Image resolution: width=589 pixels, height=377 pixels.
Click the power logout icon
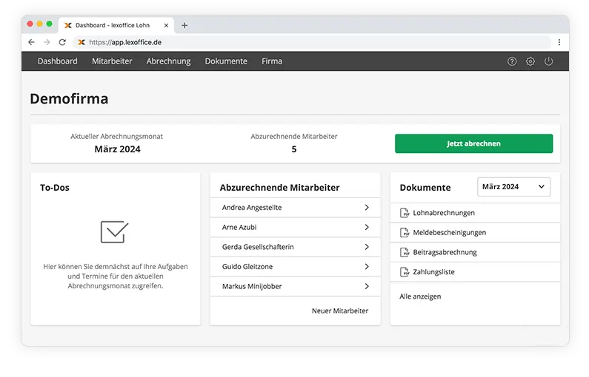pos(549,61)
